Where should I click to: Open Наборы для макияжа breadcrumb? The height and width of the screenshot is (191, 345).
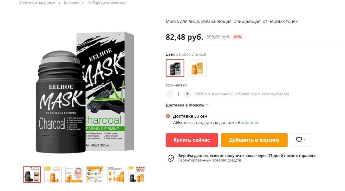tap(107, 3)
